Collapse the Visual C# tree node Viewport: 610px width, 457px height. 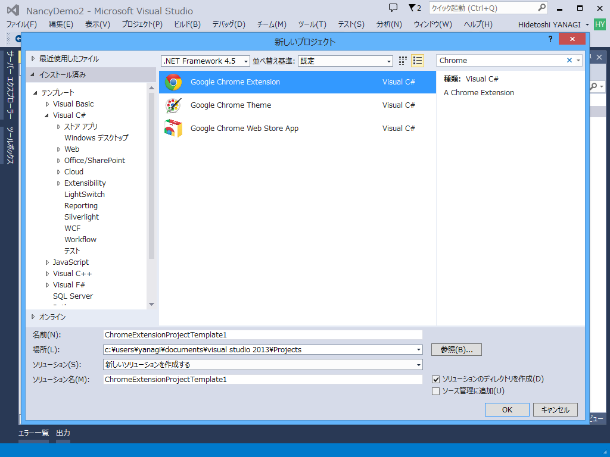coord(46,115)
